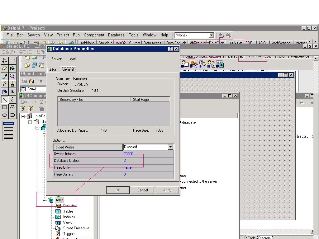Viewport: 319px width, 239px height.
Task: Click the Ok button in Database Properties
Action: click(118, 190)
